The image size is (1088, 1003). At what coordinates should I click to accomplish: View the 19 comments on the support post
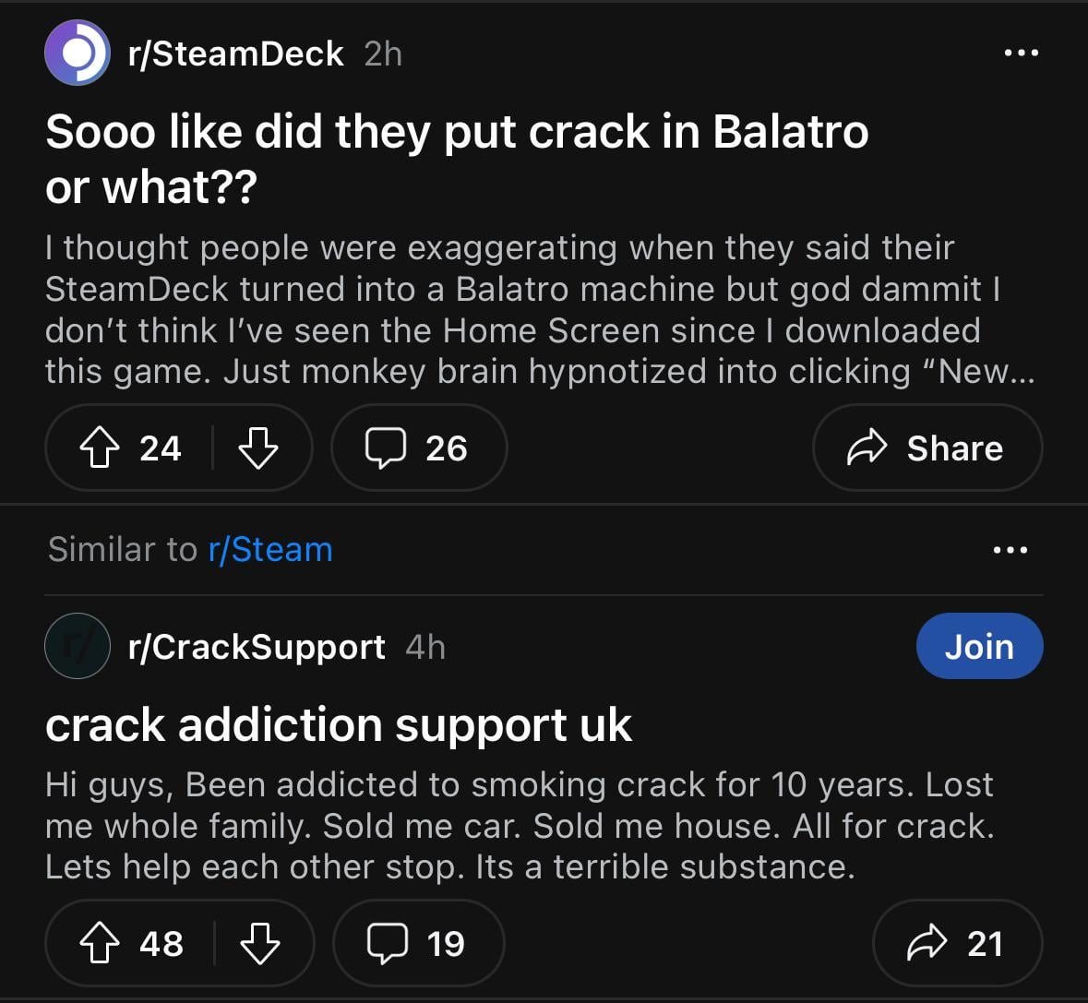[x=418, y=944]
